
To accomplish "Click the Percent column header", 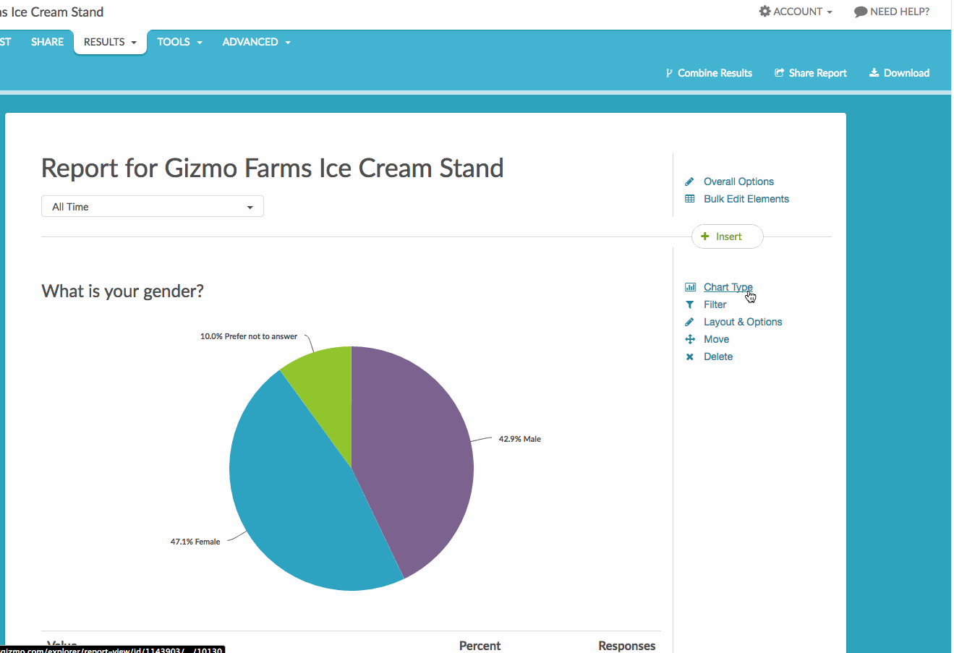I will (480, 646).
